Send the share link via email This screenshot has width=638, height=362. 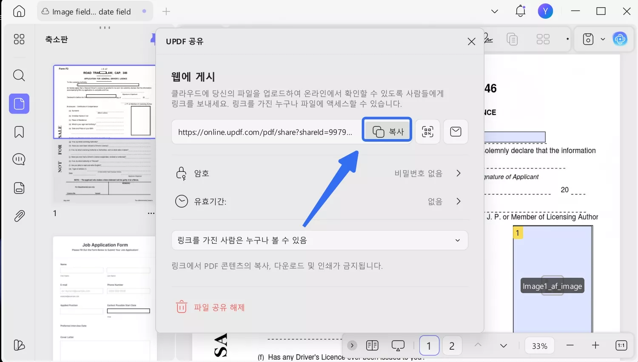(x=456, y=132)
